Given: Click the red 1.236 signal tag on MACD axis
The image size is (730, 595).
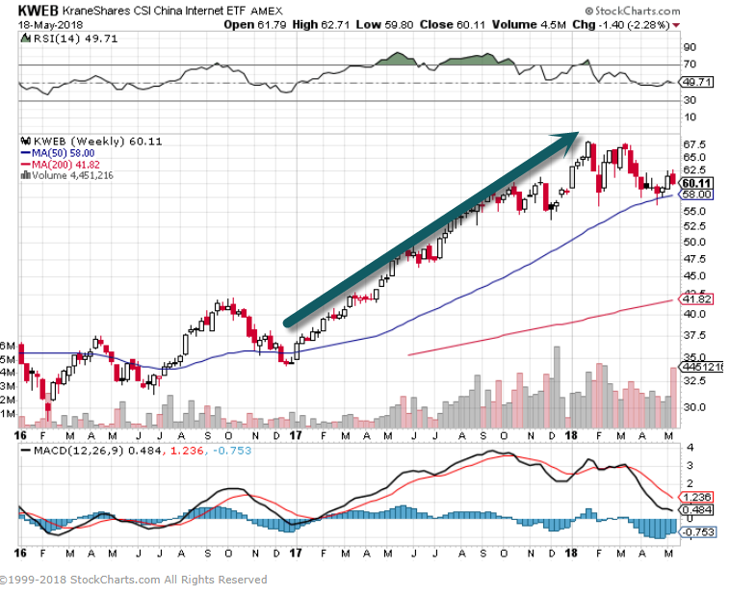Looking at the screenshot, I should (696, 497).
